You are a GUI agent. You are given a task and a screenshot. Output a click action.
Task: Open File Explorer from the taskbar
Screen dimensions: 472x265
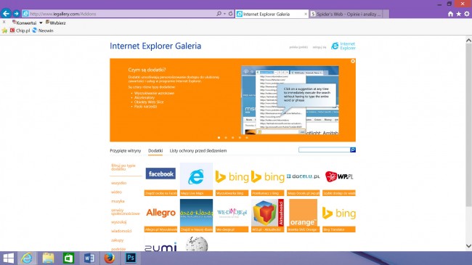point(48,258)
